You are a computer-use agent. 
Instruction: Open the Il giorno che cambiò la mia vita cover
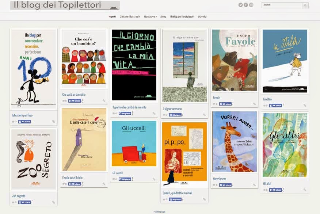134,65
